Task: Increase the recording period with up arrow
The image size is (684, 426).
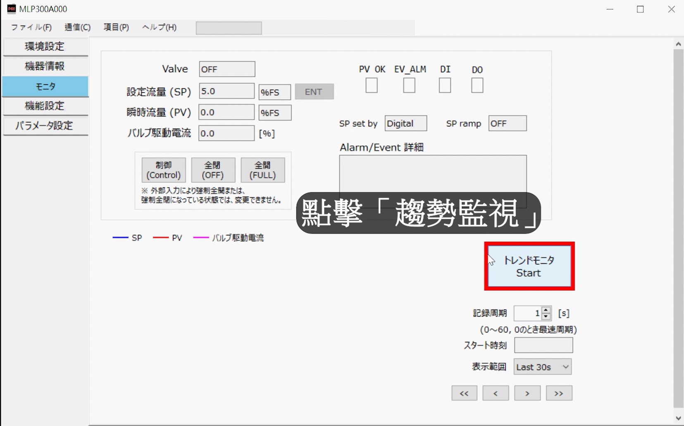Action: click(546, 310)
